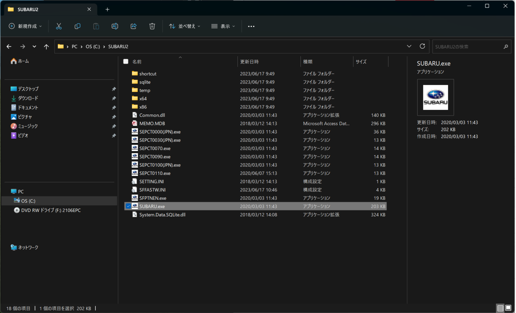Click the Delete trash can icon
Viewport: 516px width, 313px height.
(152, 26)
